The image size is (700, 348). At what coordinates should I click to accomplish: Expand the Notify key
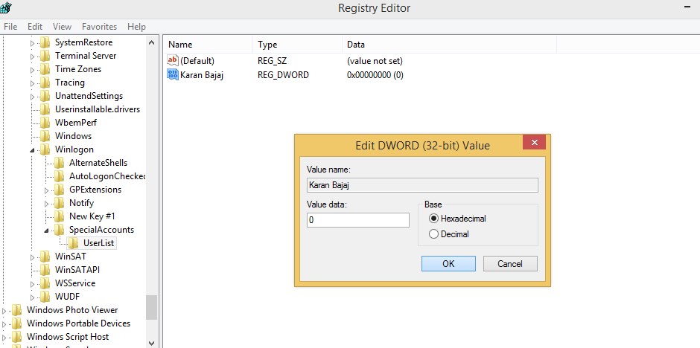(x=46, y=204)
